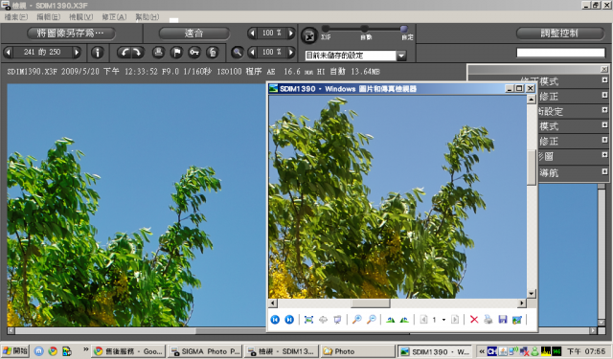Open Photo folder taskbar item
This screenshot has width=613, height=359.
click(x=358, y=351)
